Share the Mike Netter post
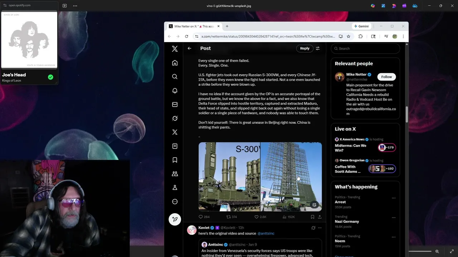458x257 pixels. 320,217
